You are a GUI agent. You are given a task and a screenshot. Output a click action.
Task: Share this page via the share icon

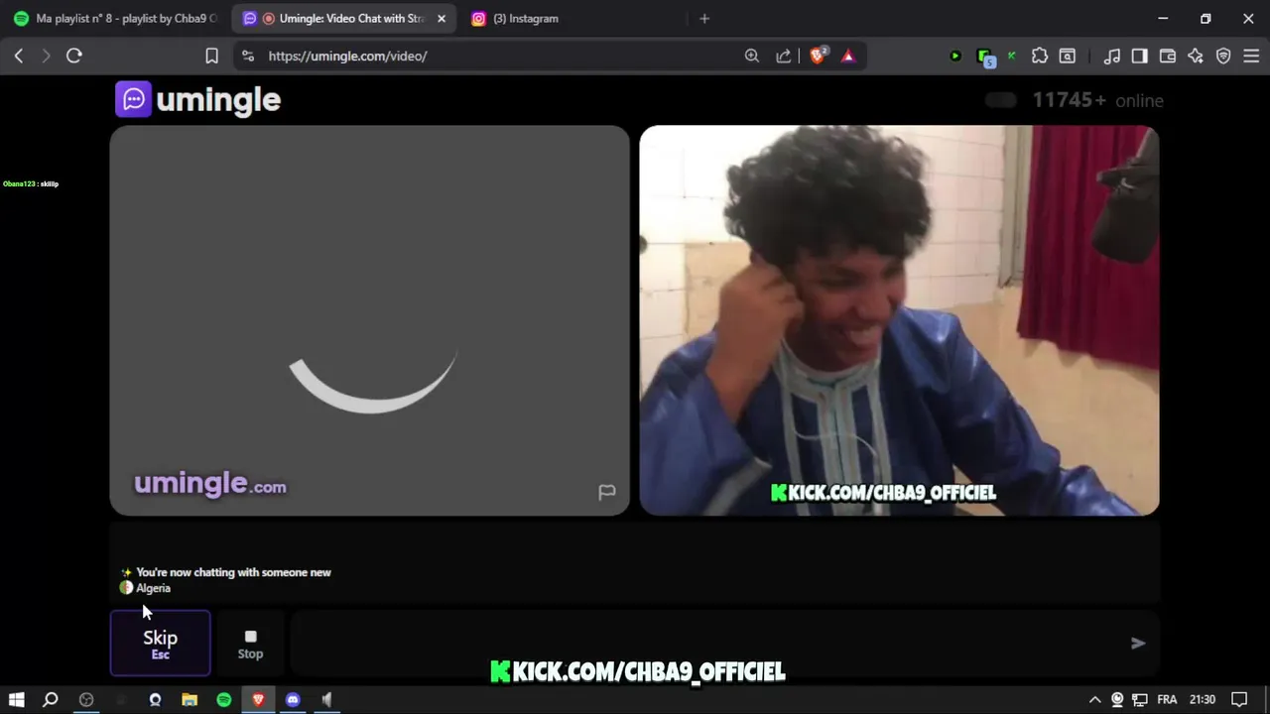click(784, 57)
